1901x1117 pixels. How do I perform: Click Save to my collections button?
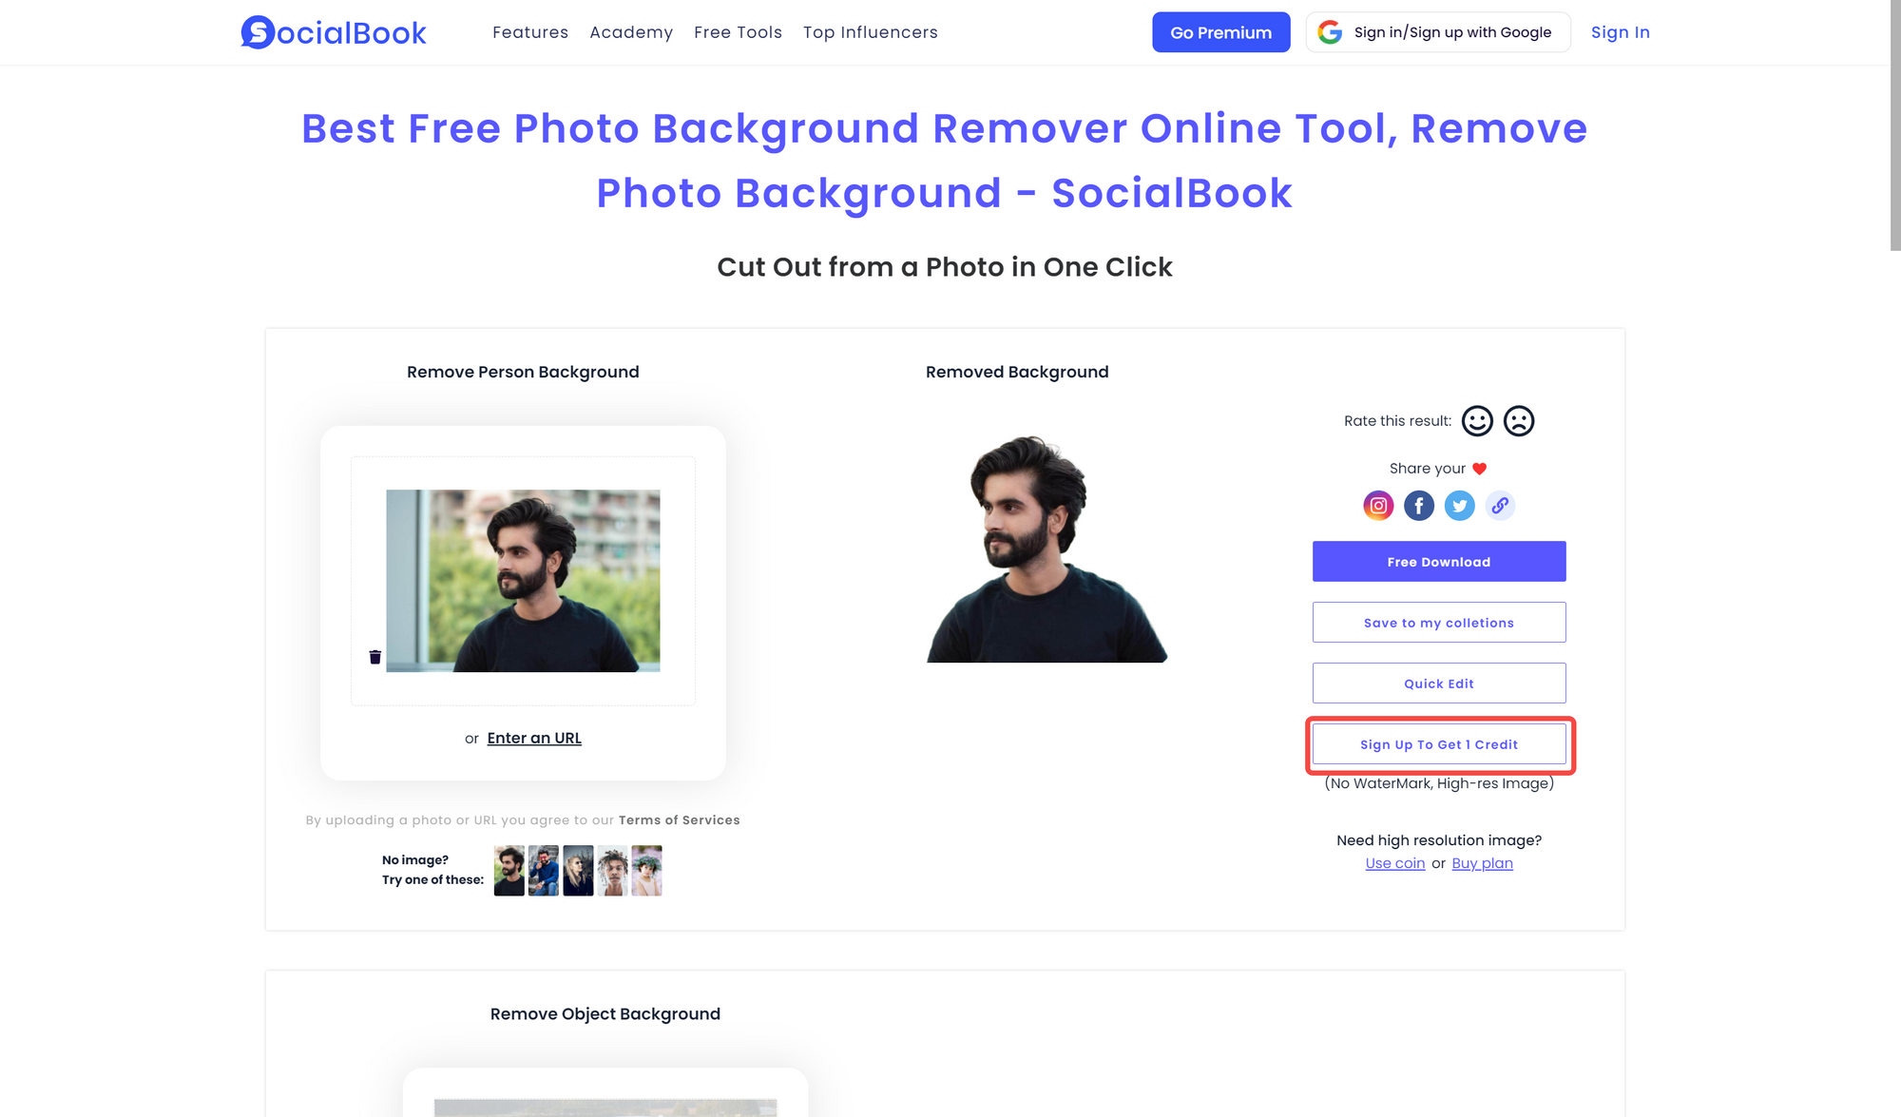pyautogui.click(x=1438, y=623)
